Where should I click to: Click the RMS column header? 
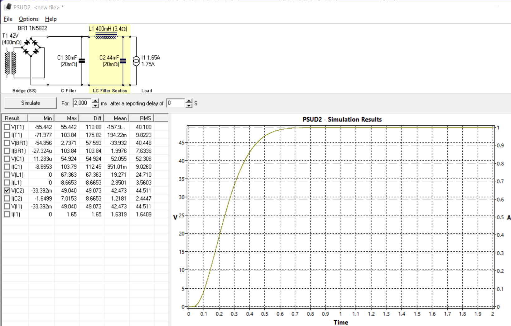[x=142, y=118]
